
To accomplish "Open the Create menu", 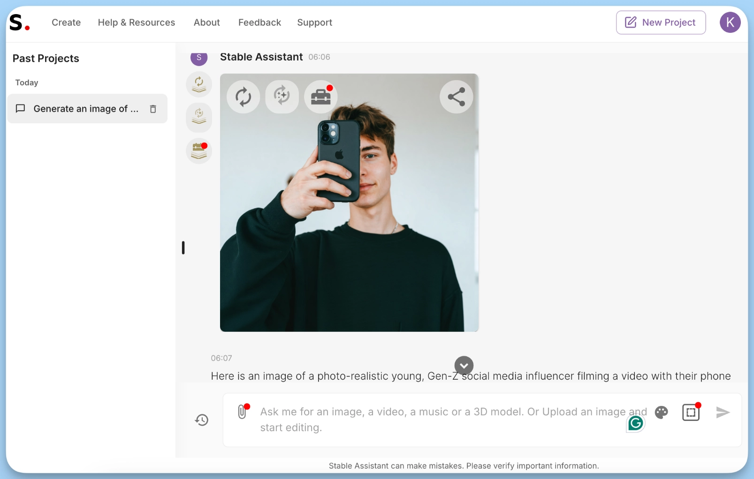I will (66, 22).
